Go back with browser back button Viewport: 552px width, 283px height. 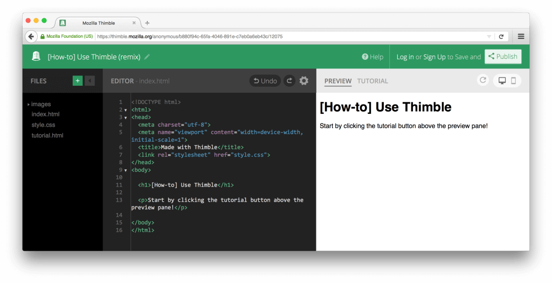pyautogui.click(x=31, y=36)
